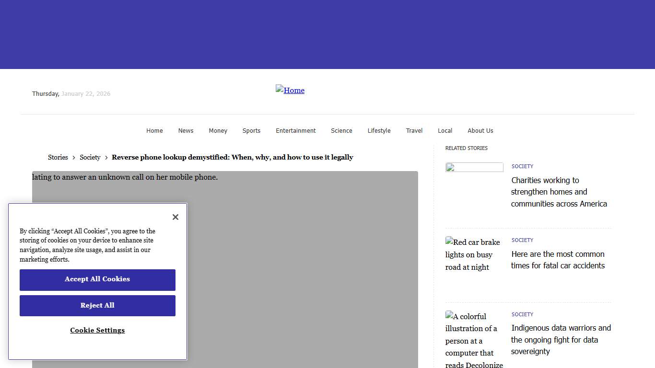
Task: Click the broken image placeholder for Charities story
Action: pos(474,167)
